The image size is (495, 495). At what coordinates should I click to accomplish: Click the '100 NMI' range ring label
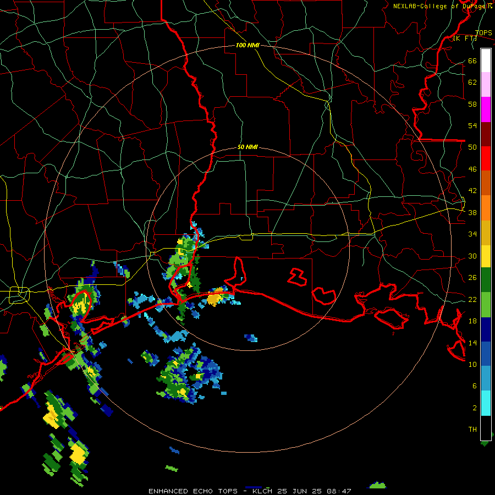(x=248, y=45)
